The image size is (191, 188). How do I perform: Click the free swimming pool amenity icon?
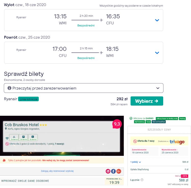[14, 137]
